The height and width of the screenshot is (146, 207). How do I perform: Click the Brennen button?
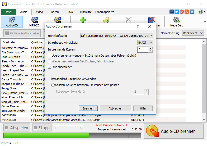coord(88,108)
